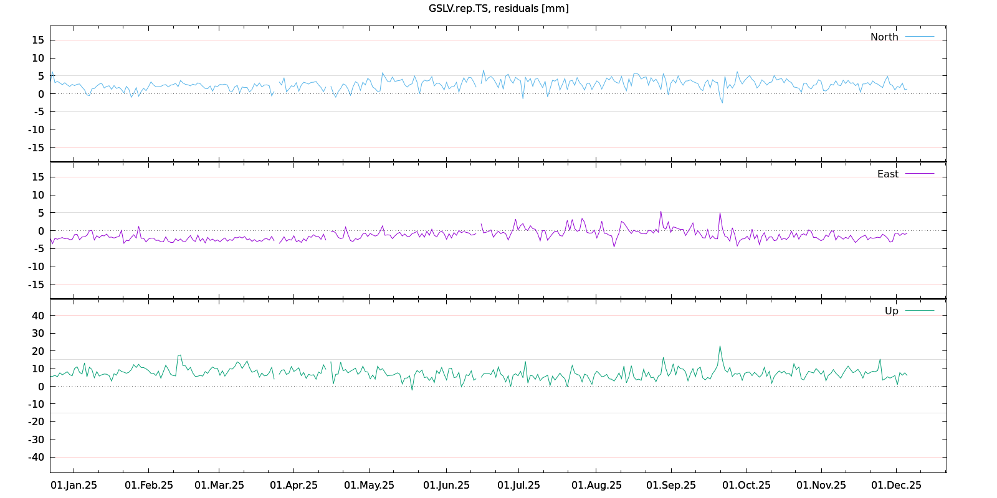
Task: Click the purple East legend line sample
Action: click(x=920, y=174)
